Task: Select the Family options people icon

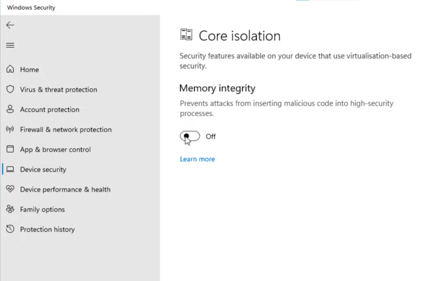Action: coord(10,209)
